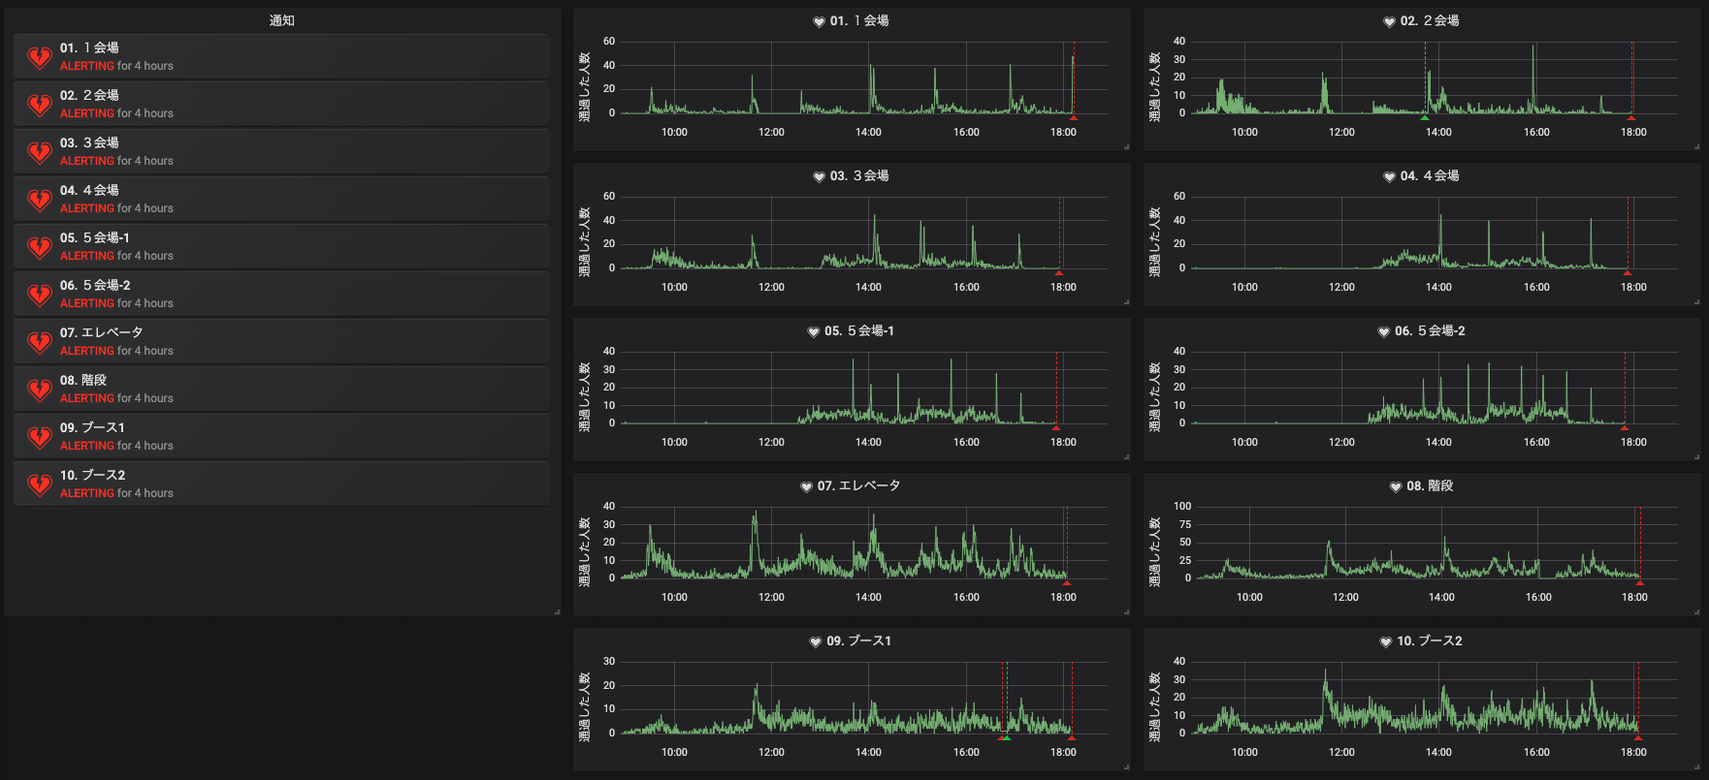1709x780 pixels.
Task: Click resize handle of 通知 panel
Action: coord(557,611)
